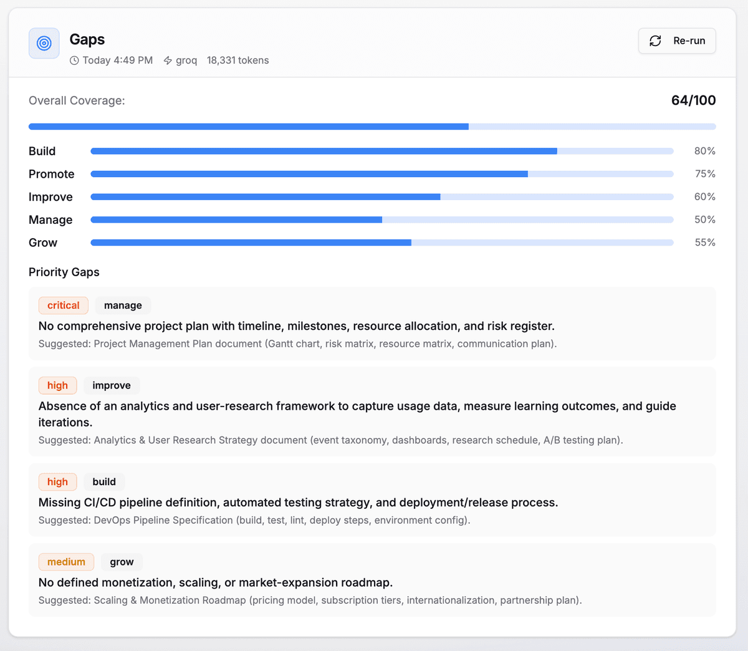Click the build category tag

pyautogui.click(x=104, y=481)
